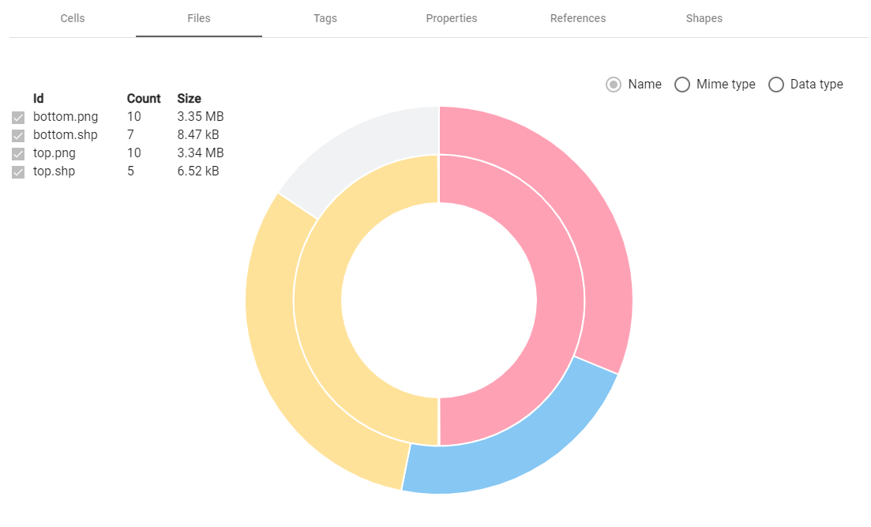Go to the Files tab

pos(198,18)
